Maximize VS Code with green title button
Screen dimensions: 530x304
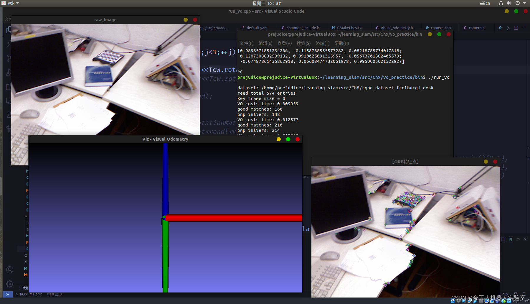(516, 11)
